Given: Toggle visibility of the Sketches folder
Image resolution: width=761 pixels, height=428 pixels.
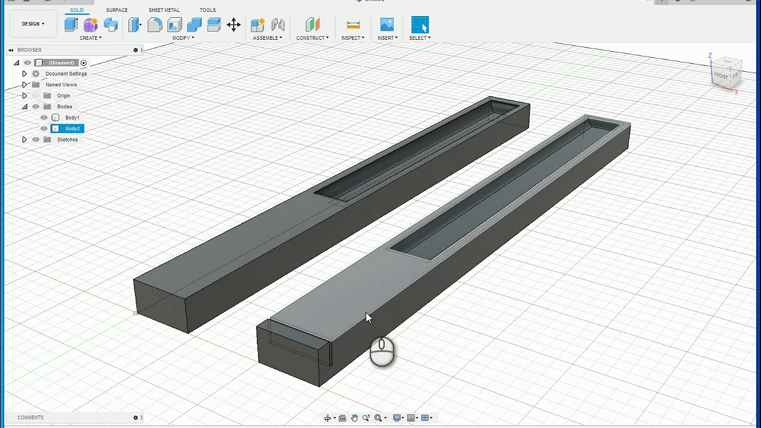Looking at the screenshot, I should coord(36,140).
